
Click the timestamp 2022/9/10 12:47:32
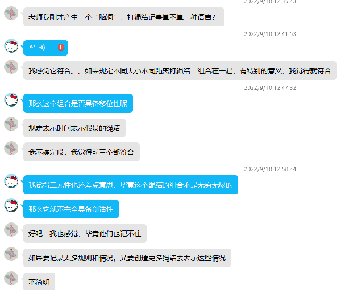tap(270, 87)
